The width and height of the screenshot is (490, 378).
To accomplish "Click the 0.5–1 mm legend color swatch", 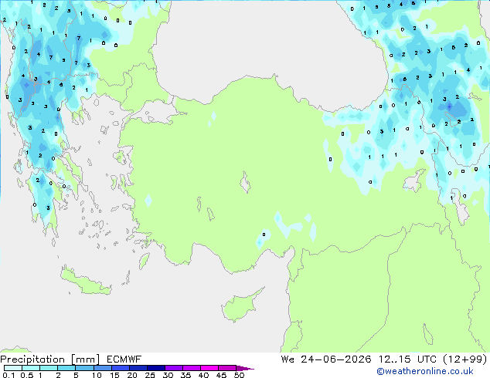I will [31, 368].
